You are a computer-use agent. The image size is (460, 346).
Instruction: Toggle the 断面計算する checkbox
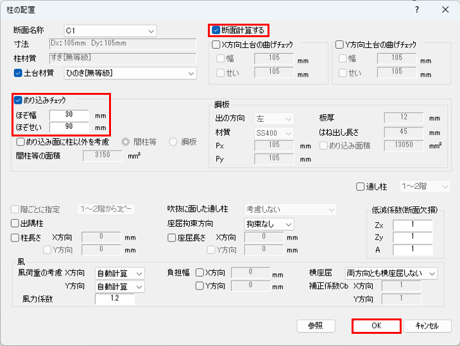coord(216,29)
